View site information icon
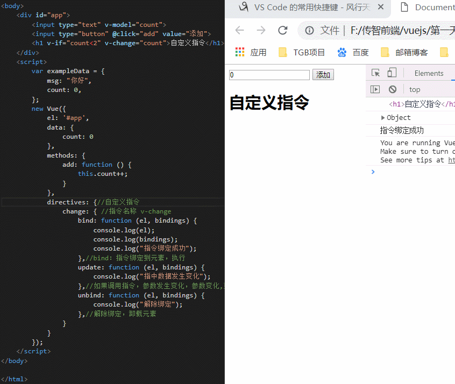The width and height of the screenshot is (455, 384). pos(309,30)
